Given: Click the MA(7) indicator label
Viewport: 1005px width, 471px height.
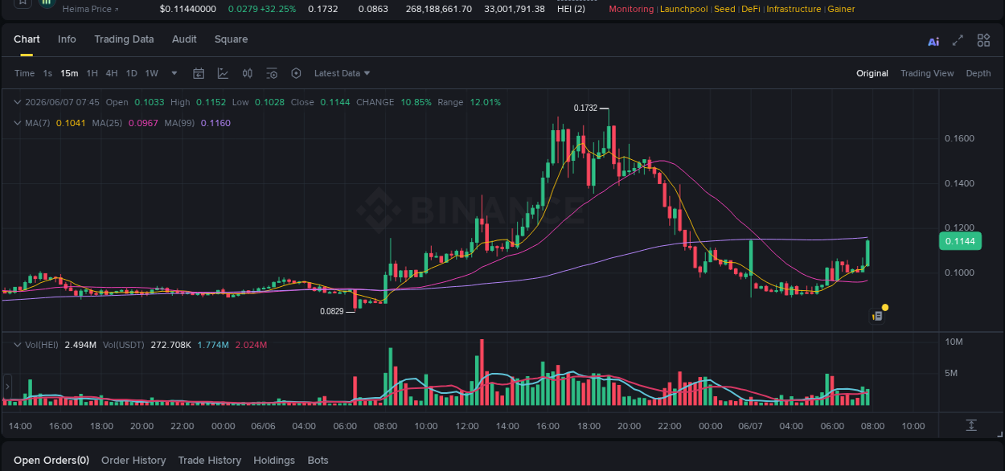Looking at the screenshot, I should click(38, 123).
